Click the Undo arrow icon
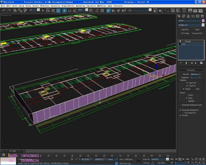The image size is (206, 165). coord(4,10)
